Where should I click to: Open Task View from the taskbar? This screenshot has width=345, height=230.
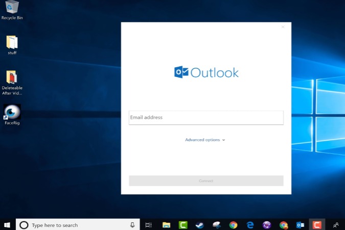tap(148, 225)
